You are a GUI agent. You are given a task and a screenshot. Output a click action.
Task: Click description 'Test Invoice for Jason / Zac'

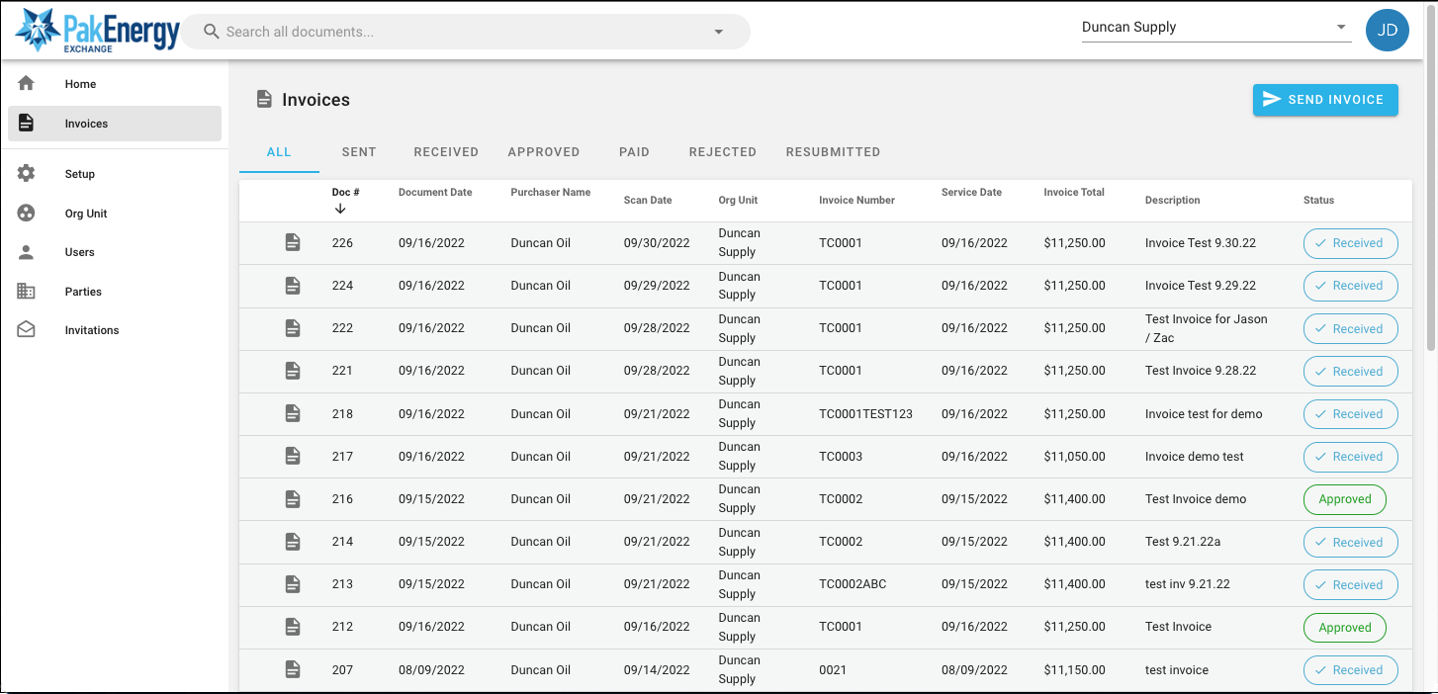[x=1206, y=328]
